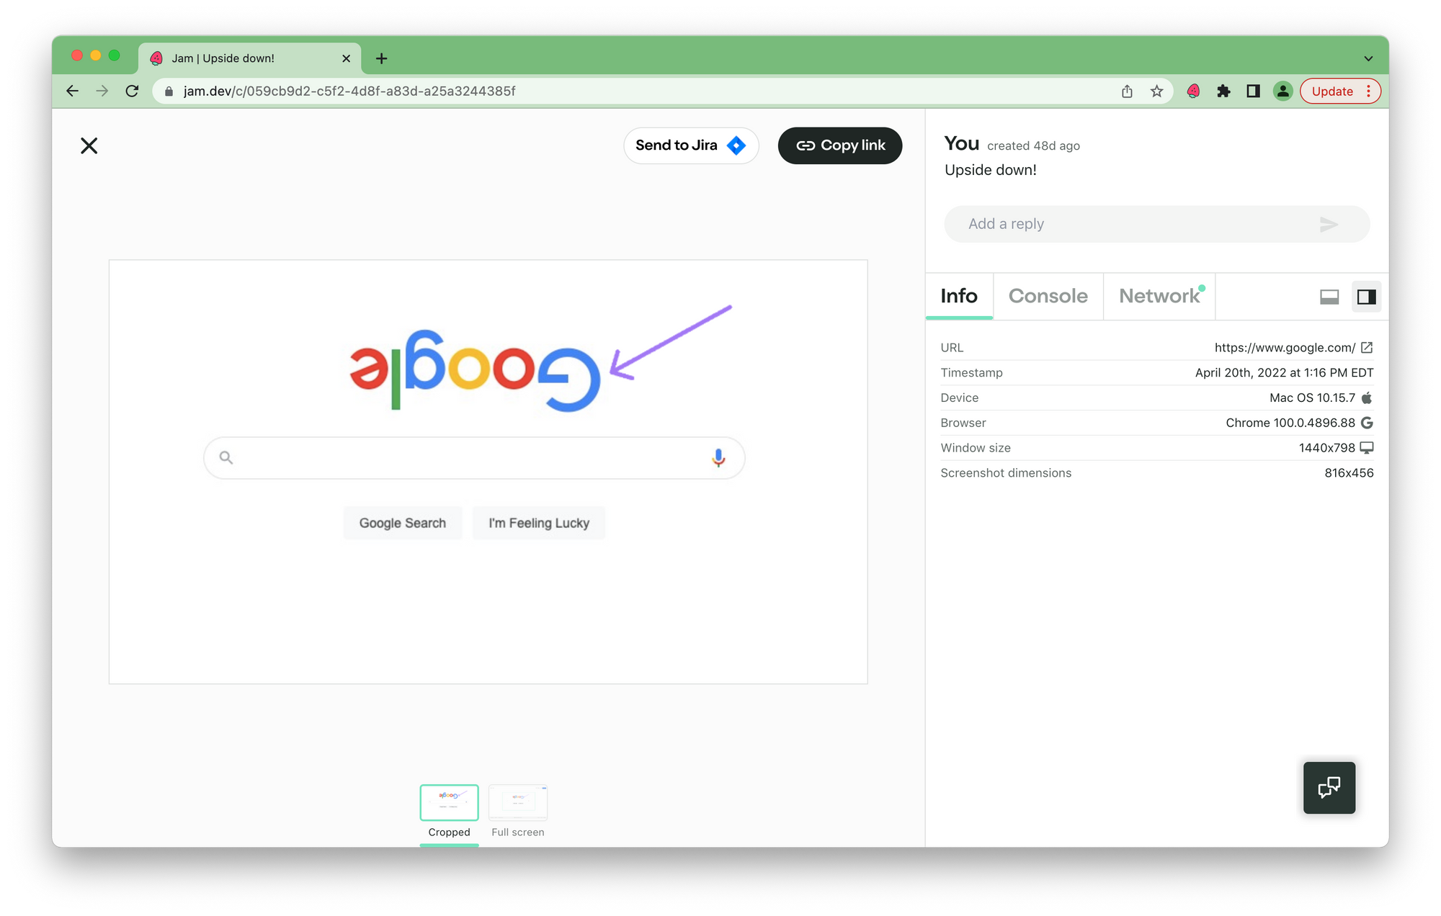Select the Full screen screenshot thumbnail

[517, 804]
